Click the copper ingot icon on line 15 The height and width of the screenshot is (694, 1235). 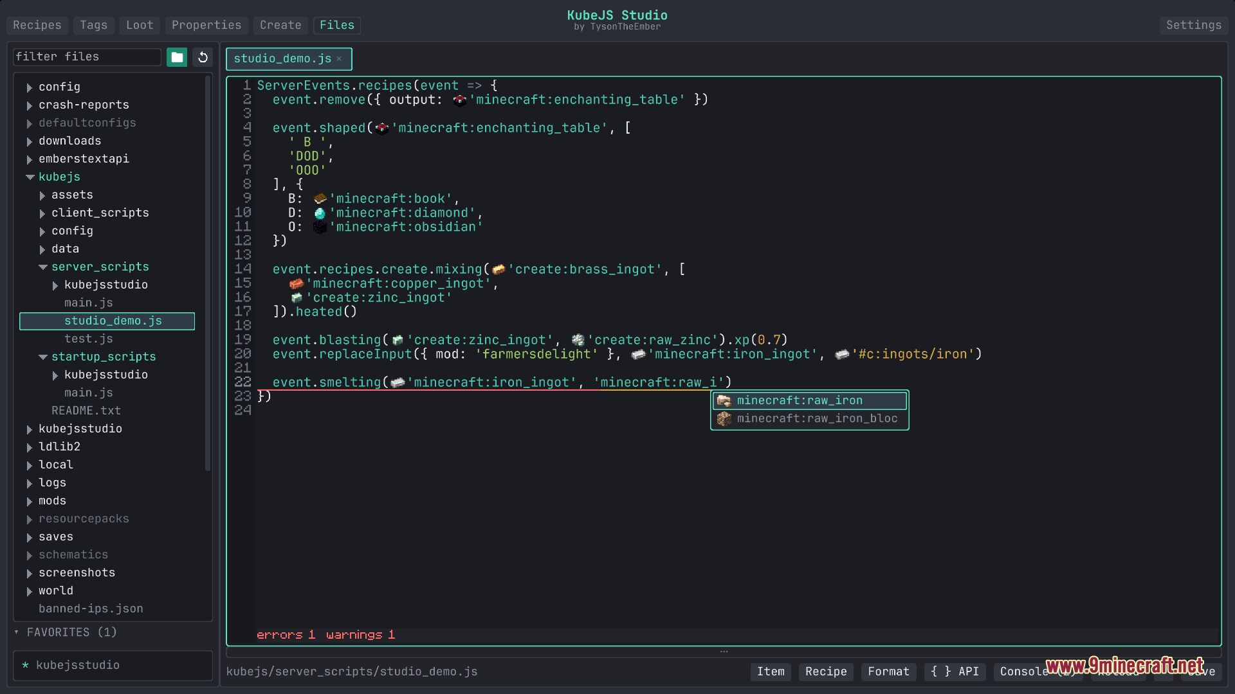(x=297, y=283)
